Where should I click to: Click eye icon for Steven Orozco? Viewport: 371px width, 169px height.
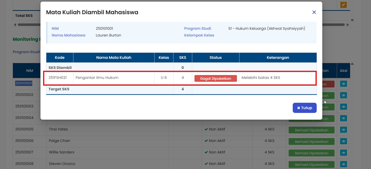[344, 164]
